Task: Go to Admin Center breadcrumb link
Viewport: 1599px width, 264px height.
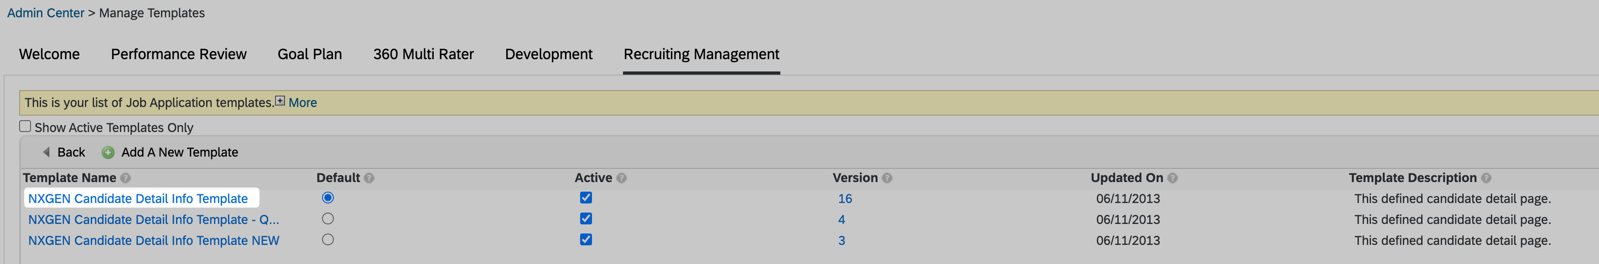Action: (45, 13)
